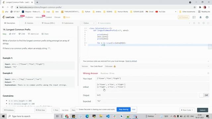
Task: Open Visual Studio Code from the taskbar
Action: [x=108, y=116]
